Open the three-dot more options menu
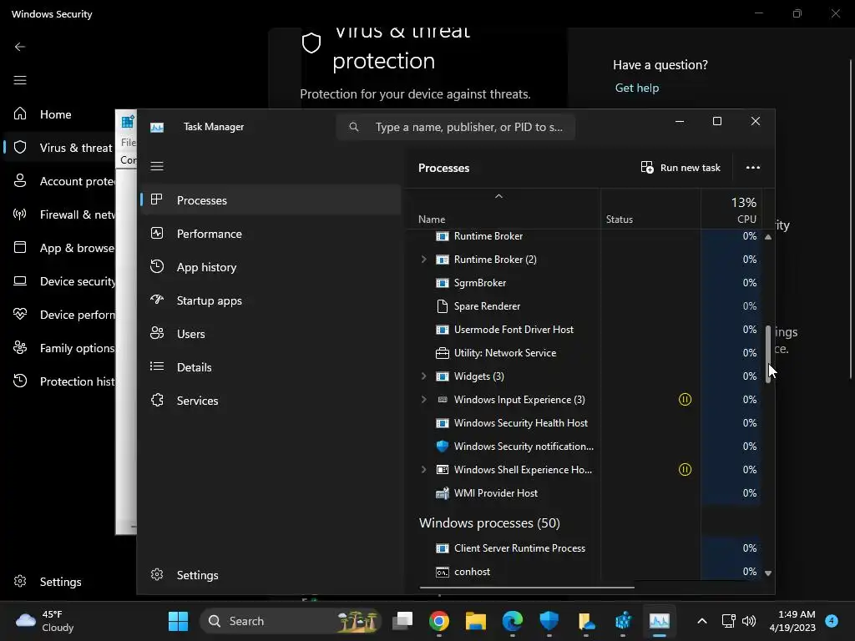 pos(753,167)
